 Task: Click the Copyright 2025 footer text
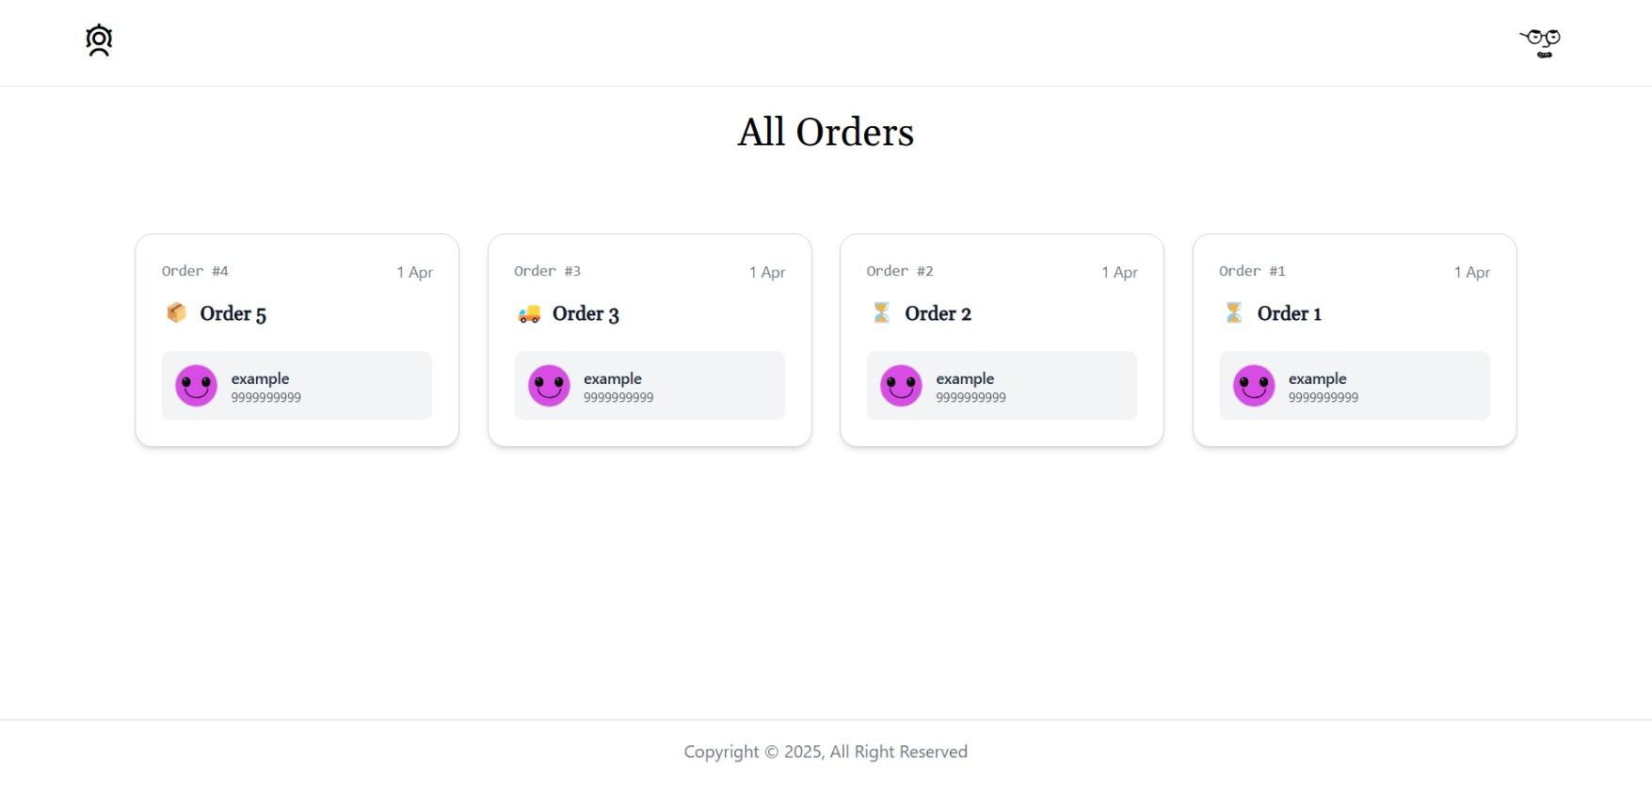click(826, 752)
